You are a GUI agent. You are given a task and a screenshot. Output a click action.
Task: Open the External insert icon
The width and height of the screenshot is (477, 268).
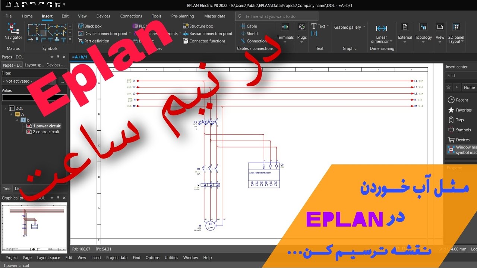pyautogui.click(x=405, y=27)
